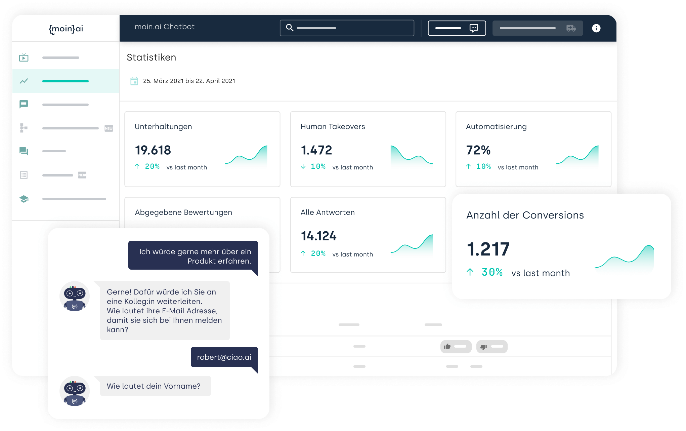
Task: Click the chat message sidebar icon
Action: tap(24, 104)
